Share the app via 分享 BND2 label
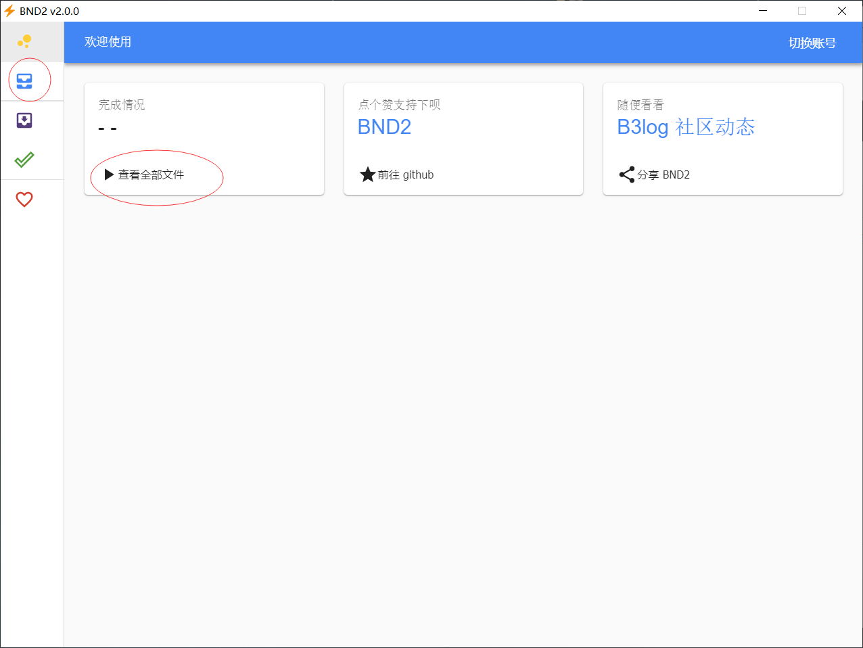This screenshot has height=648, width=863. tap(663, 175)
